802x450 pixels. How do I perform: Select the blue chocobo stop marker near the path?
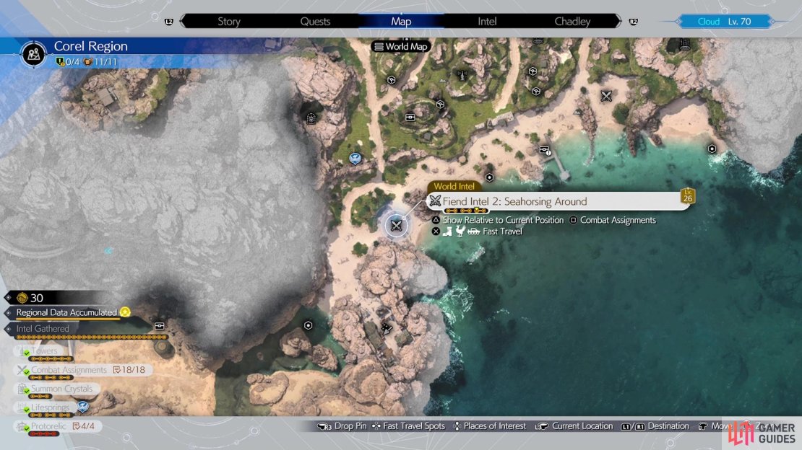pyautogui.click(x=355, y=159)
